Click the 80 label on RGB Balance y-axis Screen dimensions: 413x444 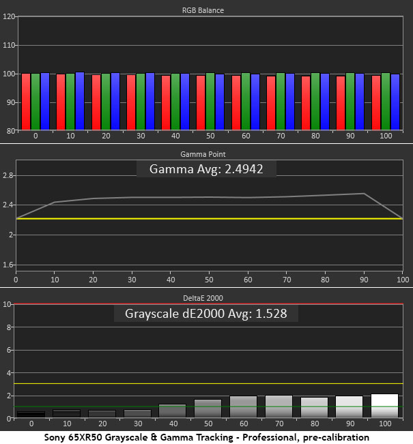pyautogui.click(x=11, y=131)
